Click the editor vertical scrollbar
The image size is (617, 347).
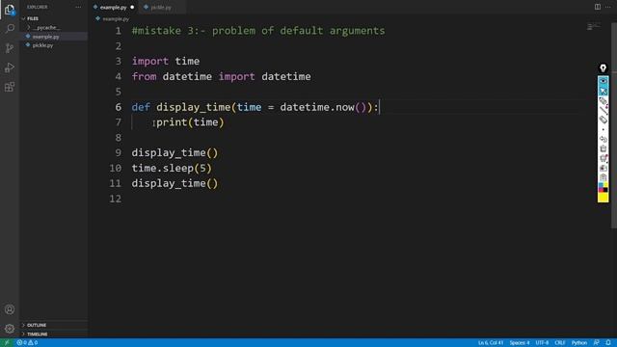pos(614,125)
